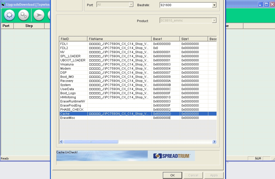Select the UBOOT_LOADER file entry
The height and width of the screenshot is (179, 275).
tap(73, 60)
